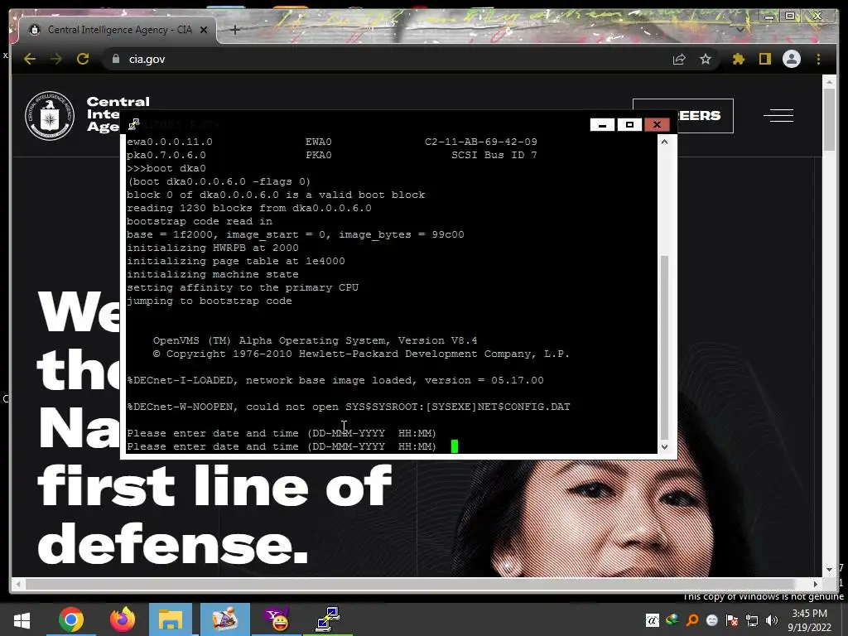Minimize the PuTTY terminal window
Screen dimensions: 848x636
[x=602, y=125]
